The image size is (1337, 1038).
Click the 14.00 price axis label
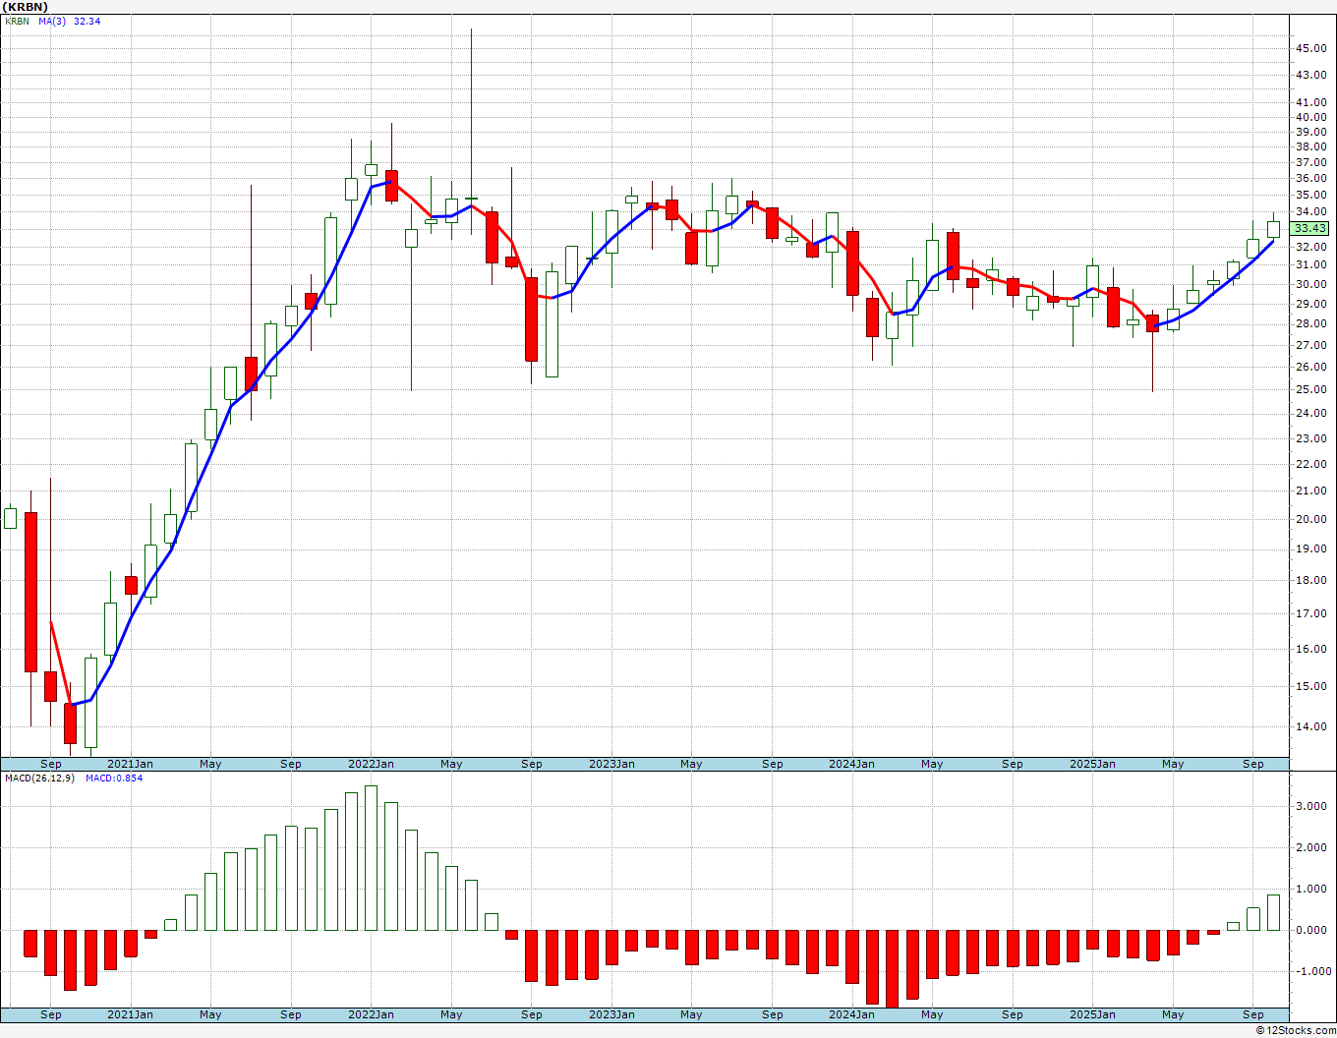(x=1310, y=726)
